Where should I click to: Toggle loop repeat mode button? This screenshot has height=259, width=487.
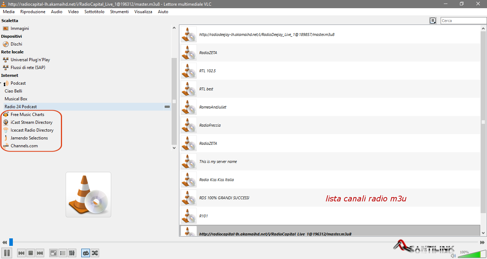pyautogui.click(x=86, y=253)
